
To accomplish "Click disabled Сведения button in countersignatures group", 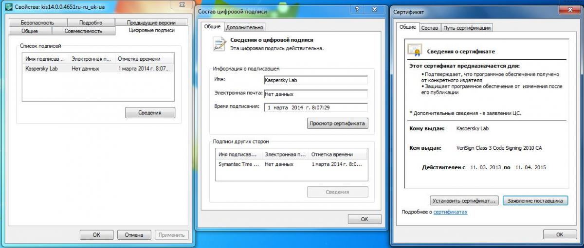I will tap(337, 192).
